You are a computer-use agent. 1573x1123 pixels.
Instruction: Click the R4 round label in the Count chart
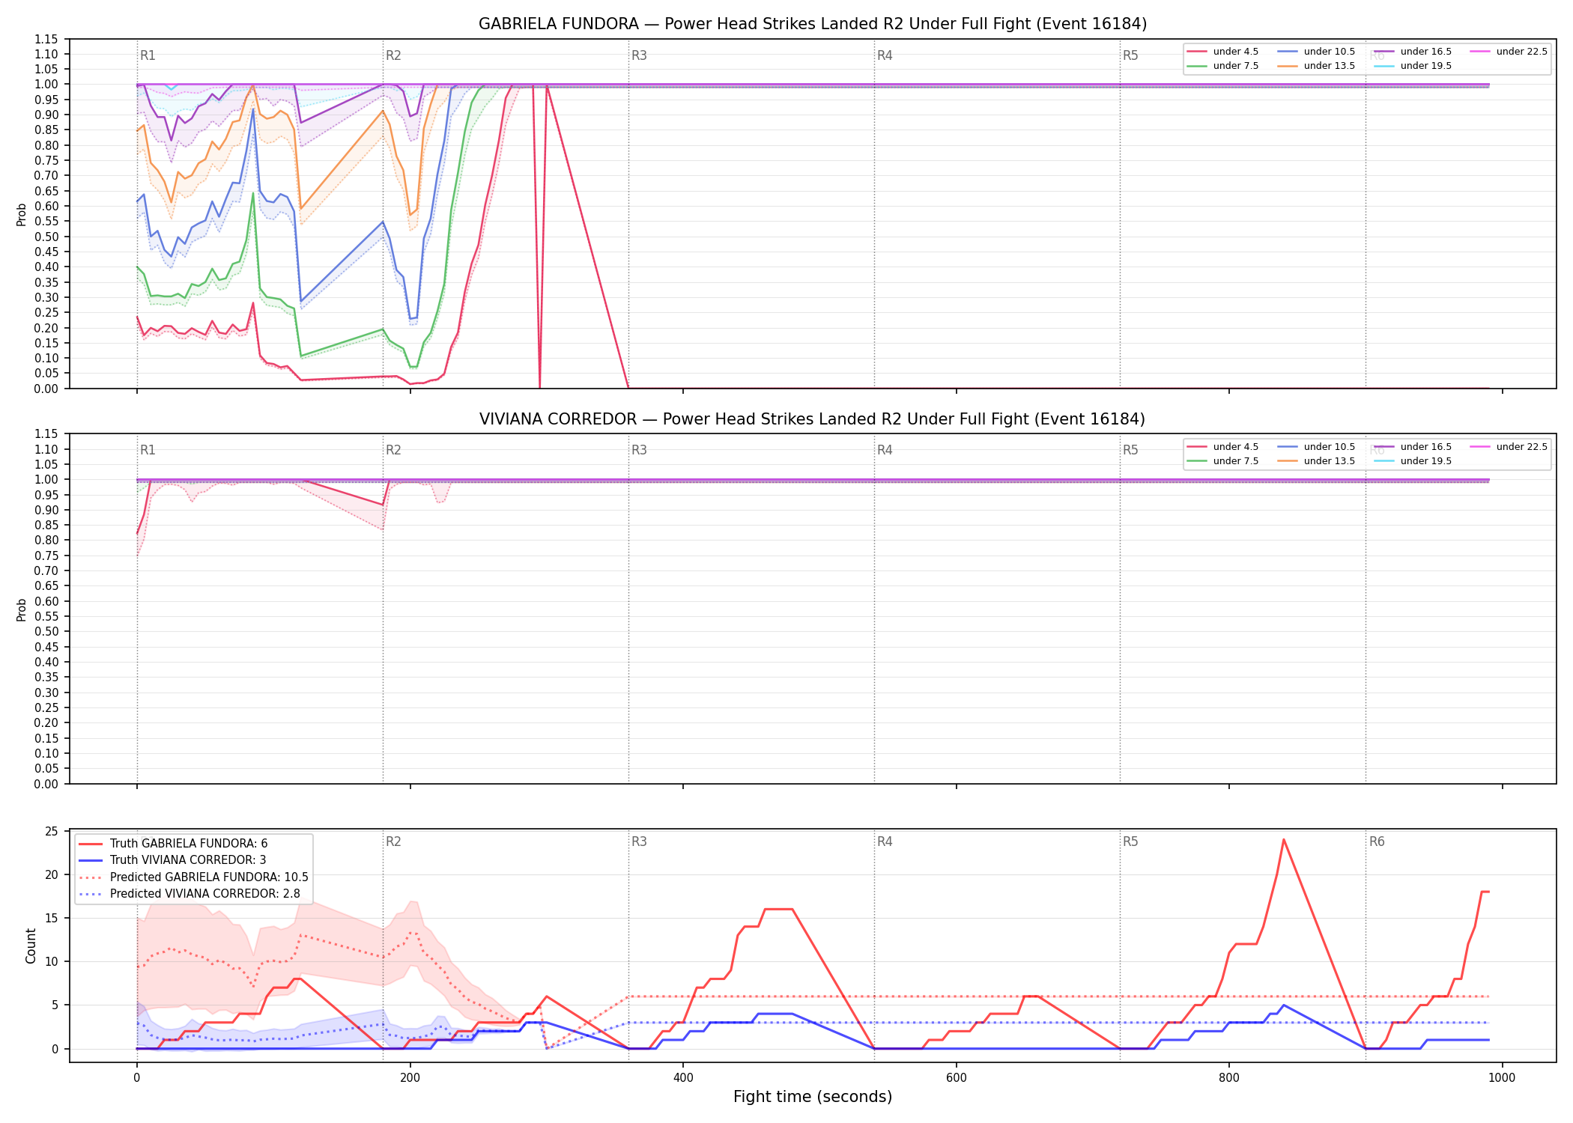[x=885, y=842]
